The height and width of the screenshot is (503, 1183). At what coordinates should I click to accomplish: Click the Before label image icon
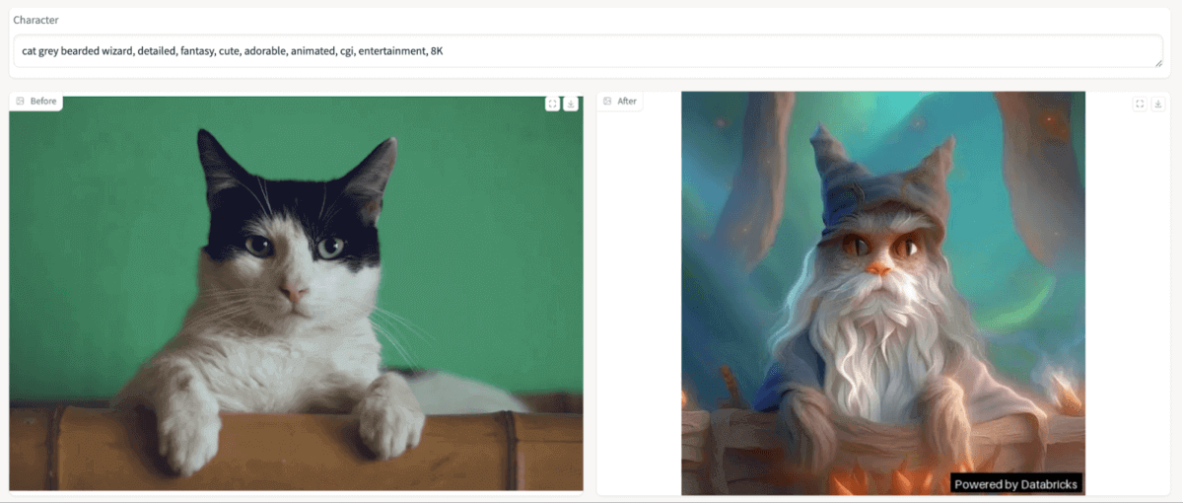[x=21, y=101]
